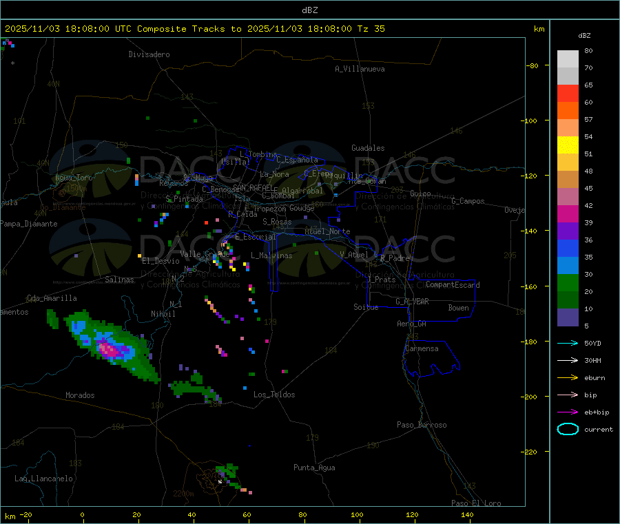This screenshot has height=524, width=620.
Task: Click the Aero_GA label
Action: pyautogui.click(x=412, y=324)
